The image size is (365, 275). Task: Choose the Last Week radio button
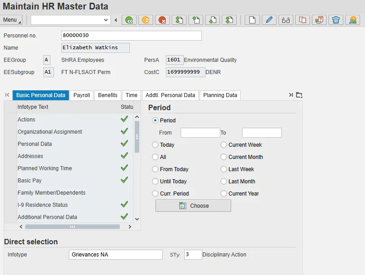pyautogui.click(x=224, y=169)
